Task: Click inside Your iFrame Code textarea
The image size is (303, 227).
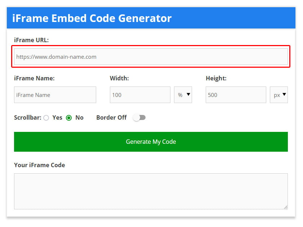Action: [x=151, y=191]
